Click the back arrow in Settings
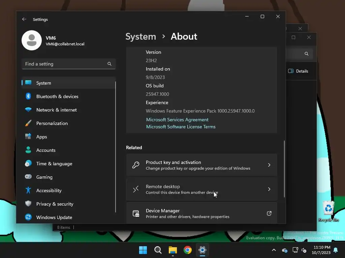This screenshot has height=258, width=345. click(x=24, y=19)
